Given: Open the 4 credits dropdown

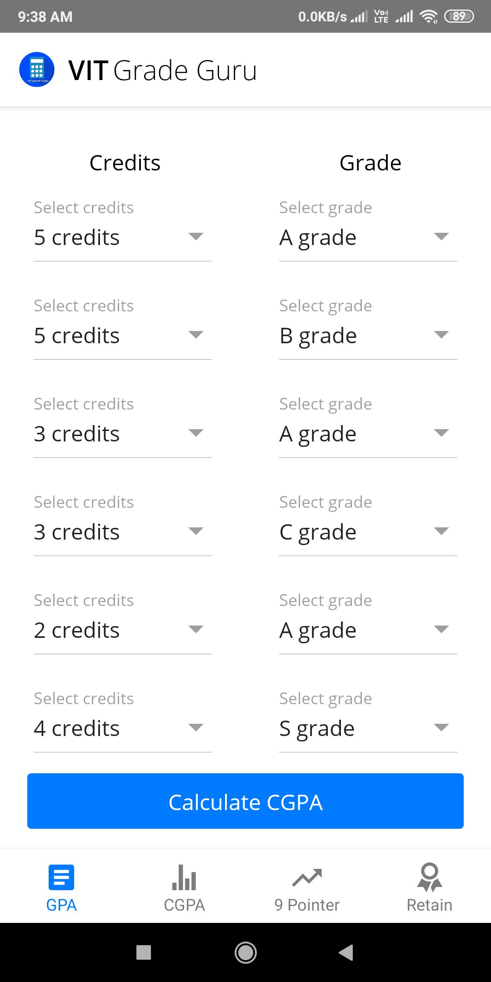Looking at the screenshot, I should coord(122,728).
